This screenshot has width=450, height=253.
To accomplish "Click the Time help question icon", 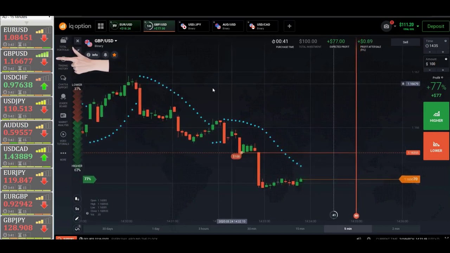I will (446, 41).
